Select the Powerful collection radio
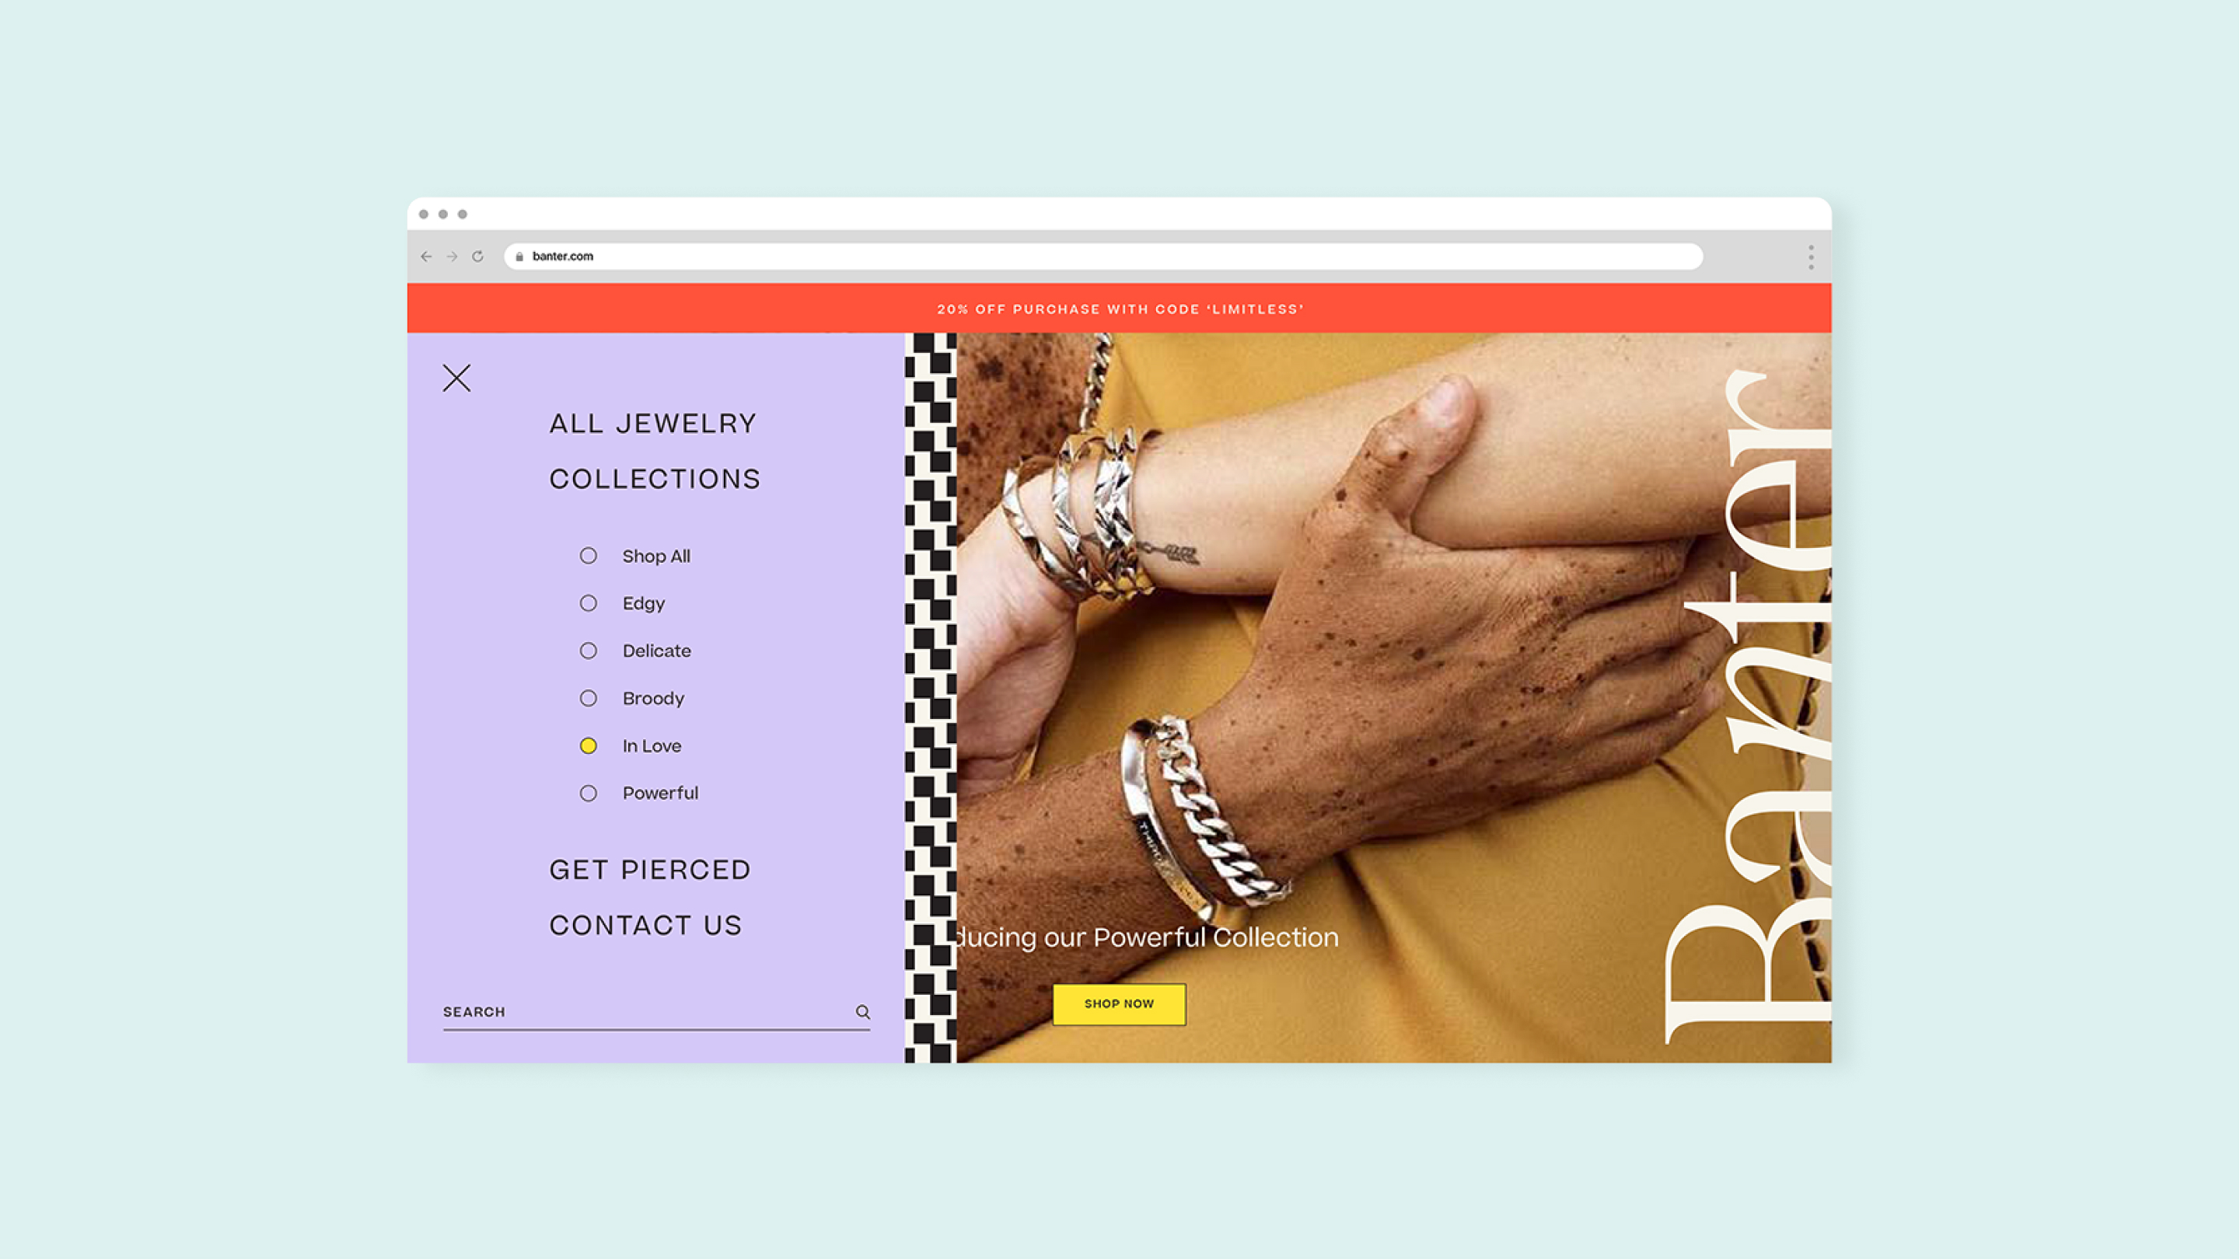Viewport: 2240px width, 1260px height. point(589,794)
